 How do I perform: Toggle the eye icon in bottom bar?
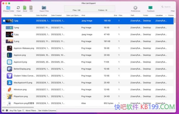point(3,110)
